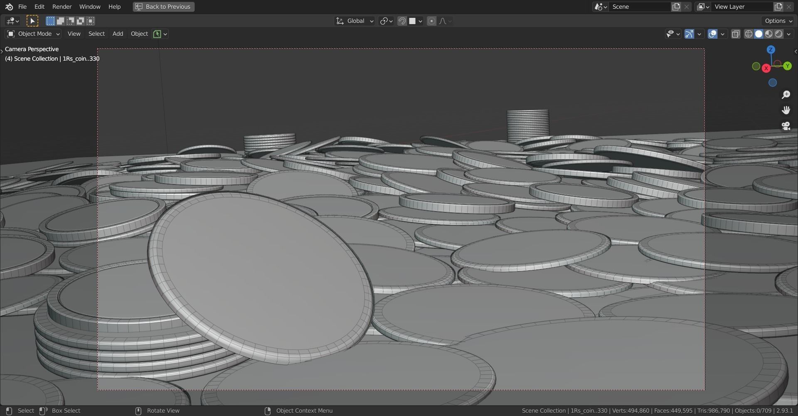Click the Scene name input field

640,7
